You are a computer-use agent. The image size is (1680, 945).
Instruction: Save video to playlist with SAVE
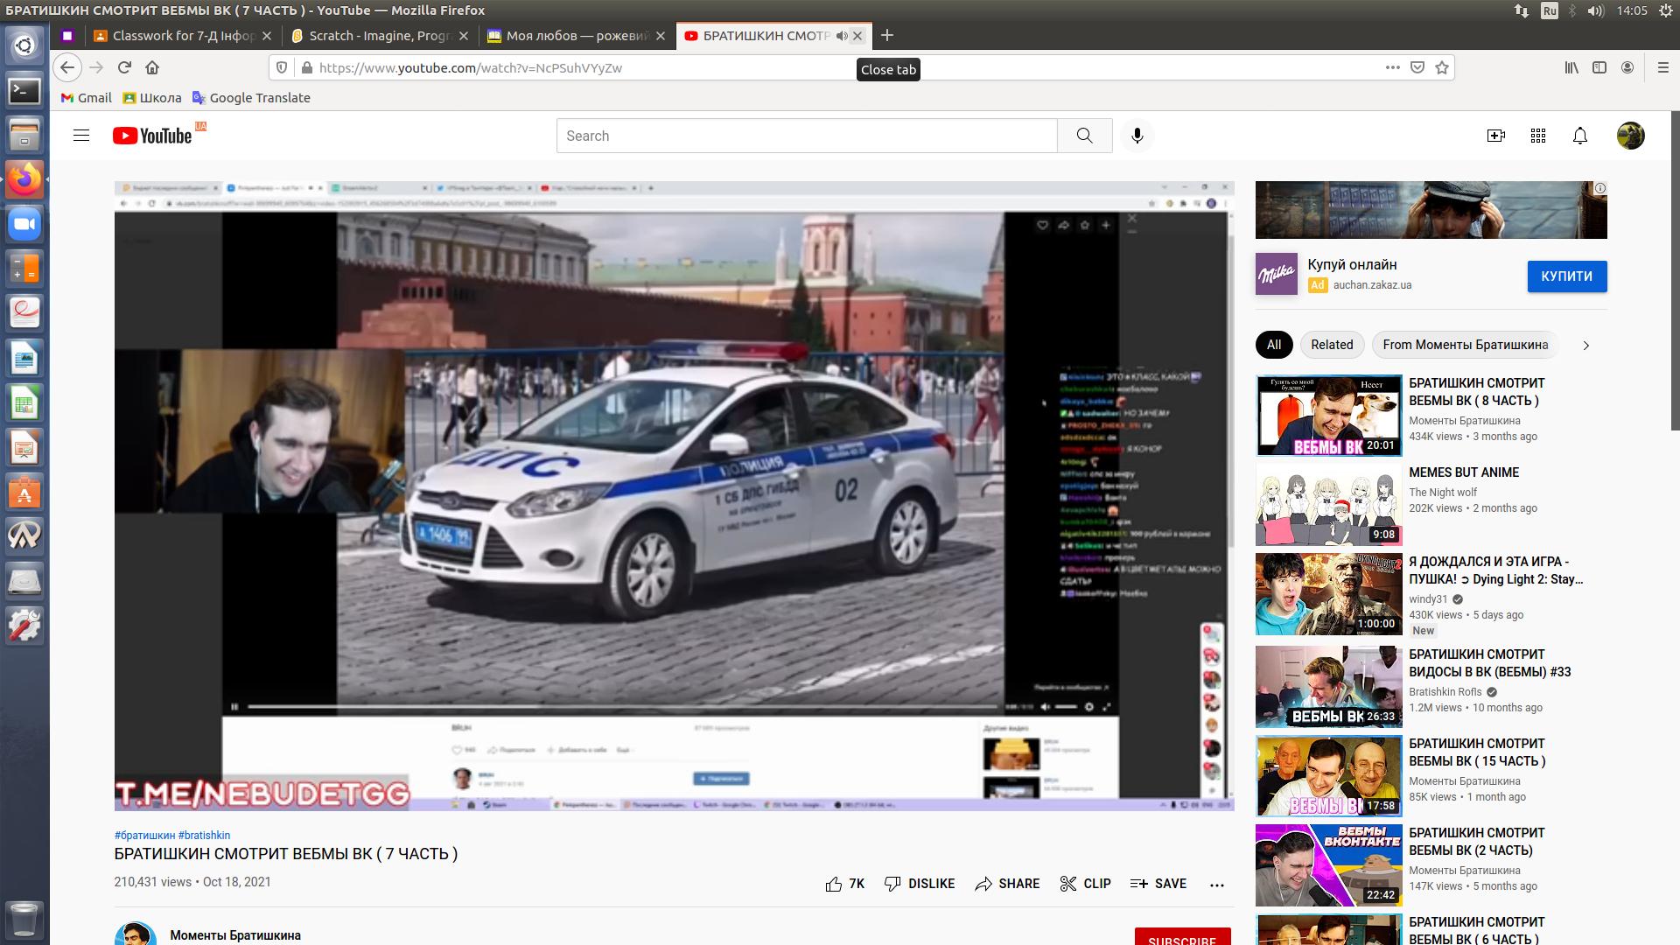(1158, 884)
